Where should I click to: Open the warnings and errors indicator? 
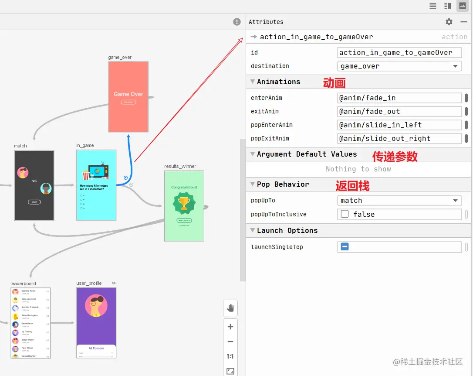coord(237,22)
